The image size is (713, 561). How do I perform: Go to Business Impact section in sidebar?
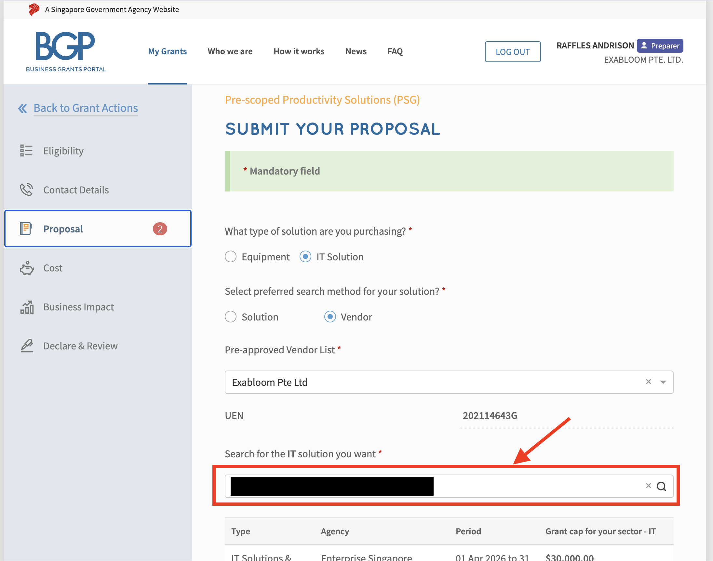pos(98,307)
